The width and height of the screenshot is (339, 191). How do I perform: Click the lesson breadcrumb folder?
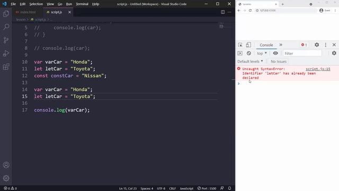click(x=21, y=20)
